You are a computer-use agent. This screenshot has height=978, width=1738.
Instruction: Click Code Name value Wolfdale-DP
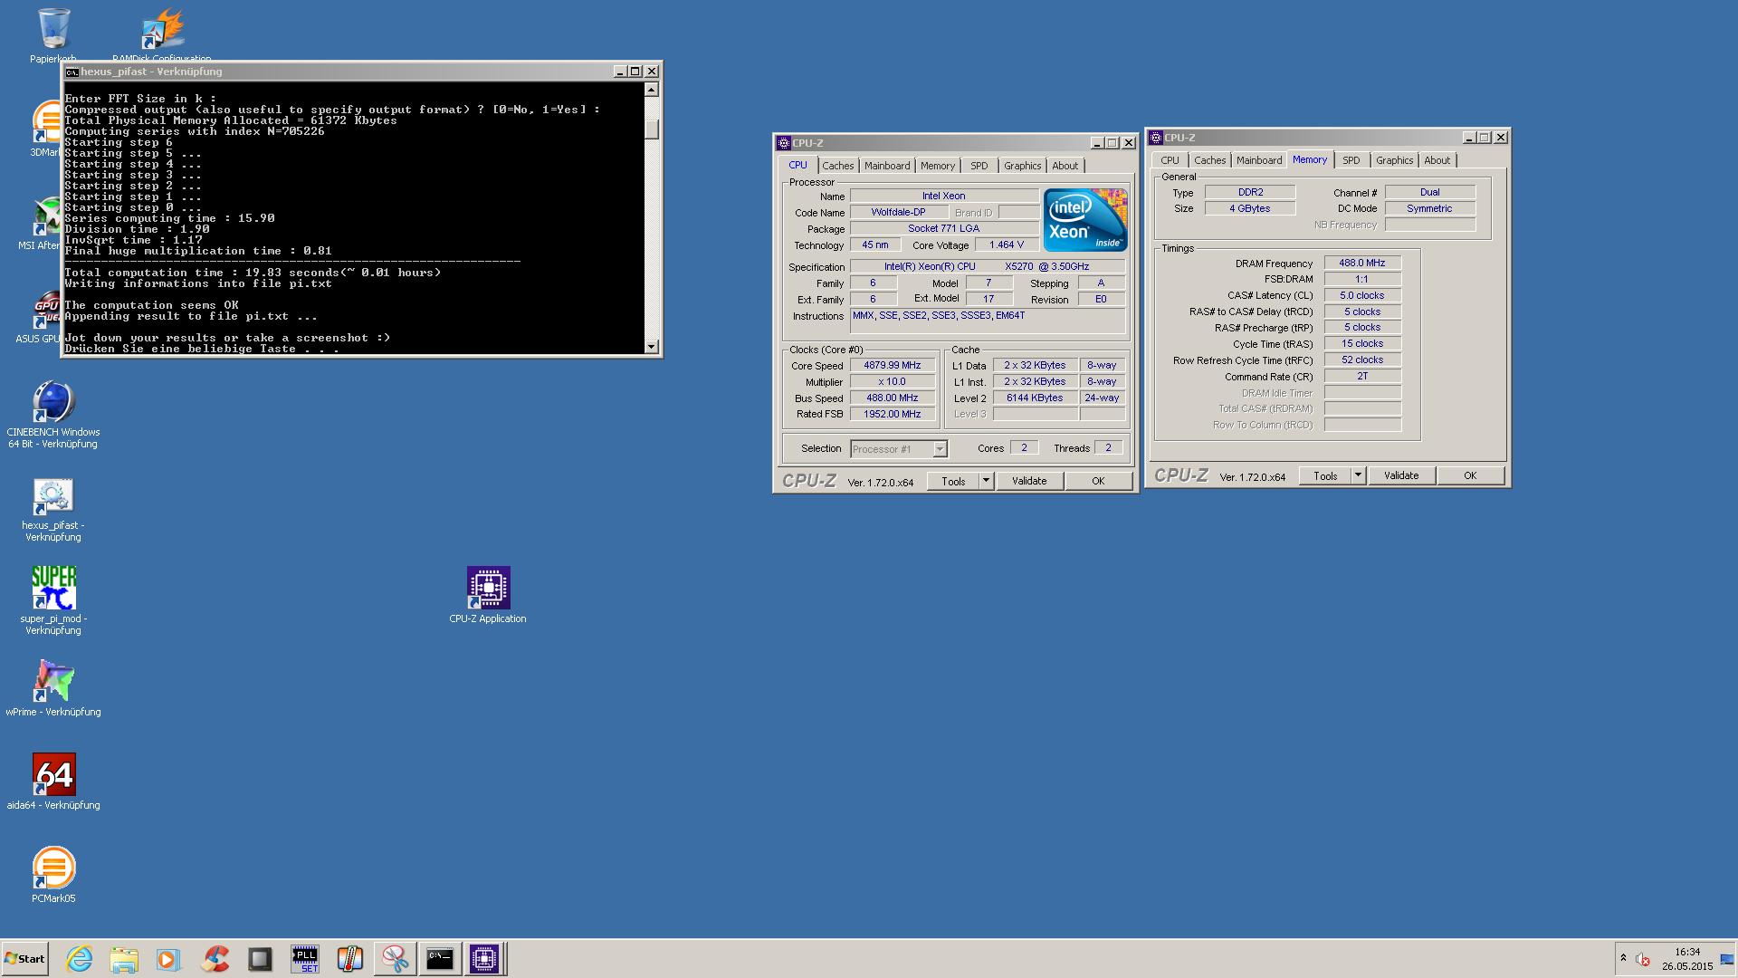point(899,213)
